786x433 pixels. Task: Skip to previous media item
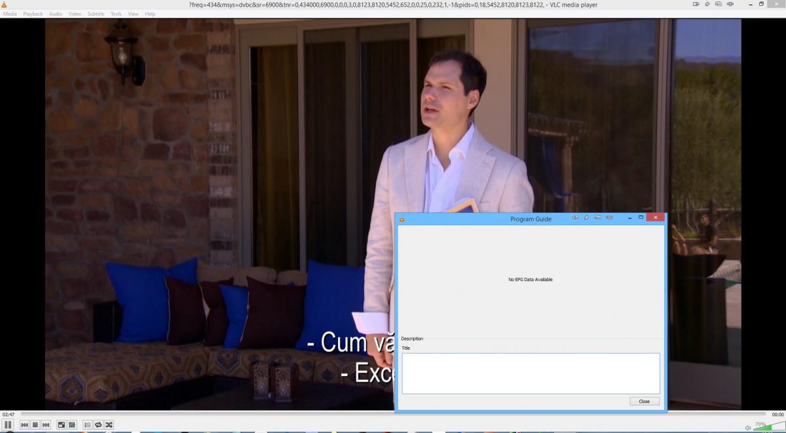coord(24,425)
